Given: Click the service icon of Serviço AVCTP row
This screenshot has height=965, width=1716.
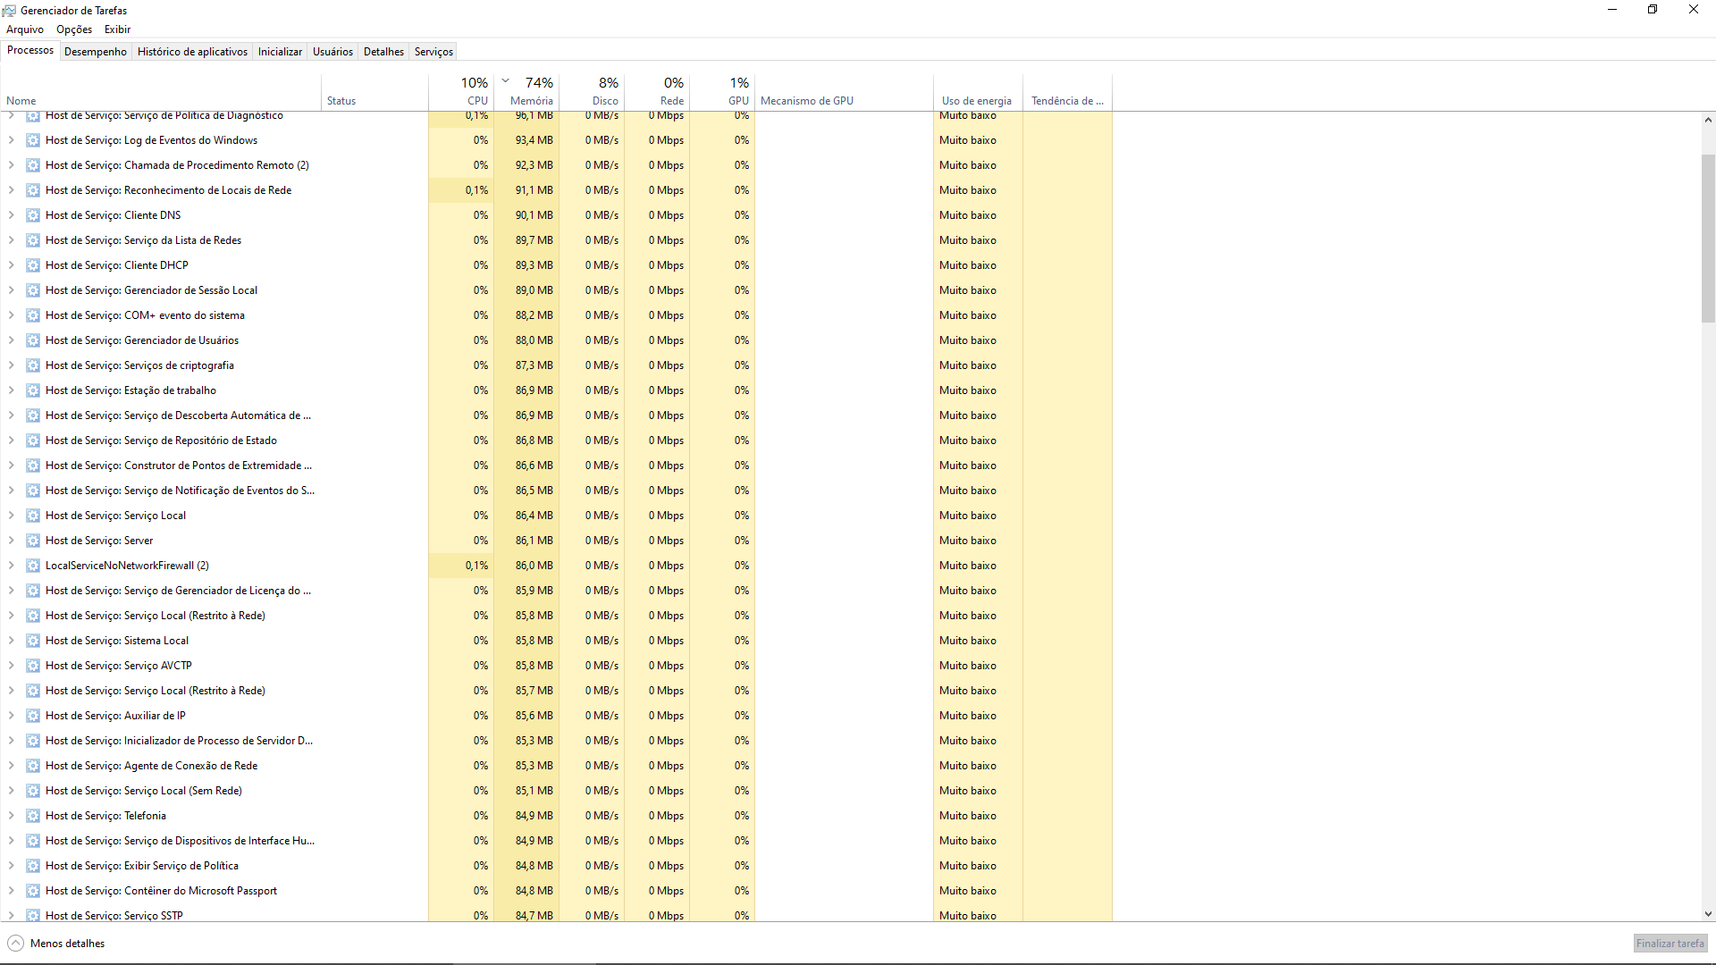Looking at the screenshot, I should click(33, 666).
